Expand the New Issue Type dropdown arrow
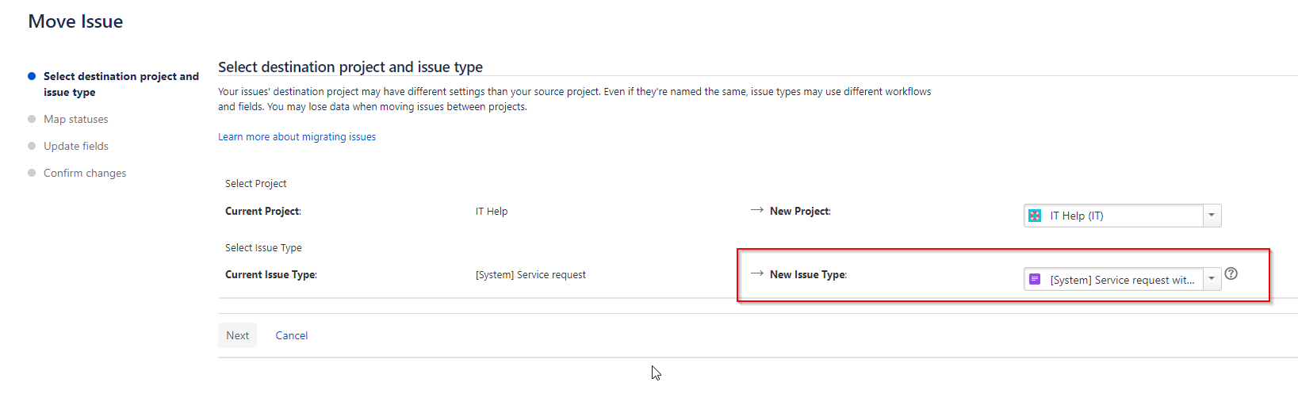Image resolution: width=1298 pixels, height=409 pixels. click(1212, 279)
